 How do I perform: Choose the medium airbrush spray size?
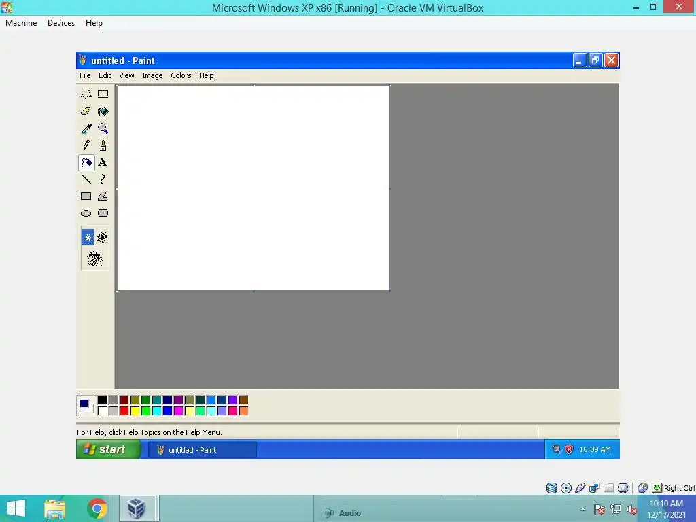pyautogui.click(x=102, y=237)
